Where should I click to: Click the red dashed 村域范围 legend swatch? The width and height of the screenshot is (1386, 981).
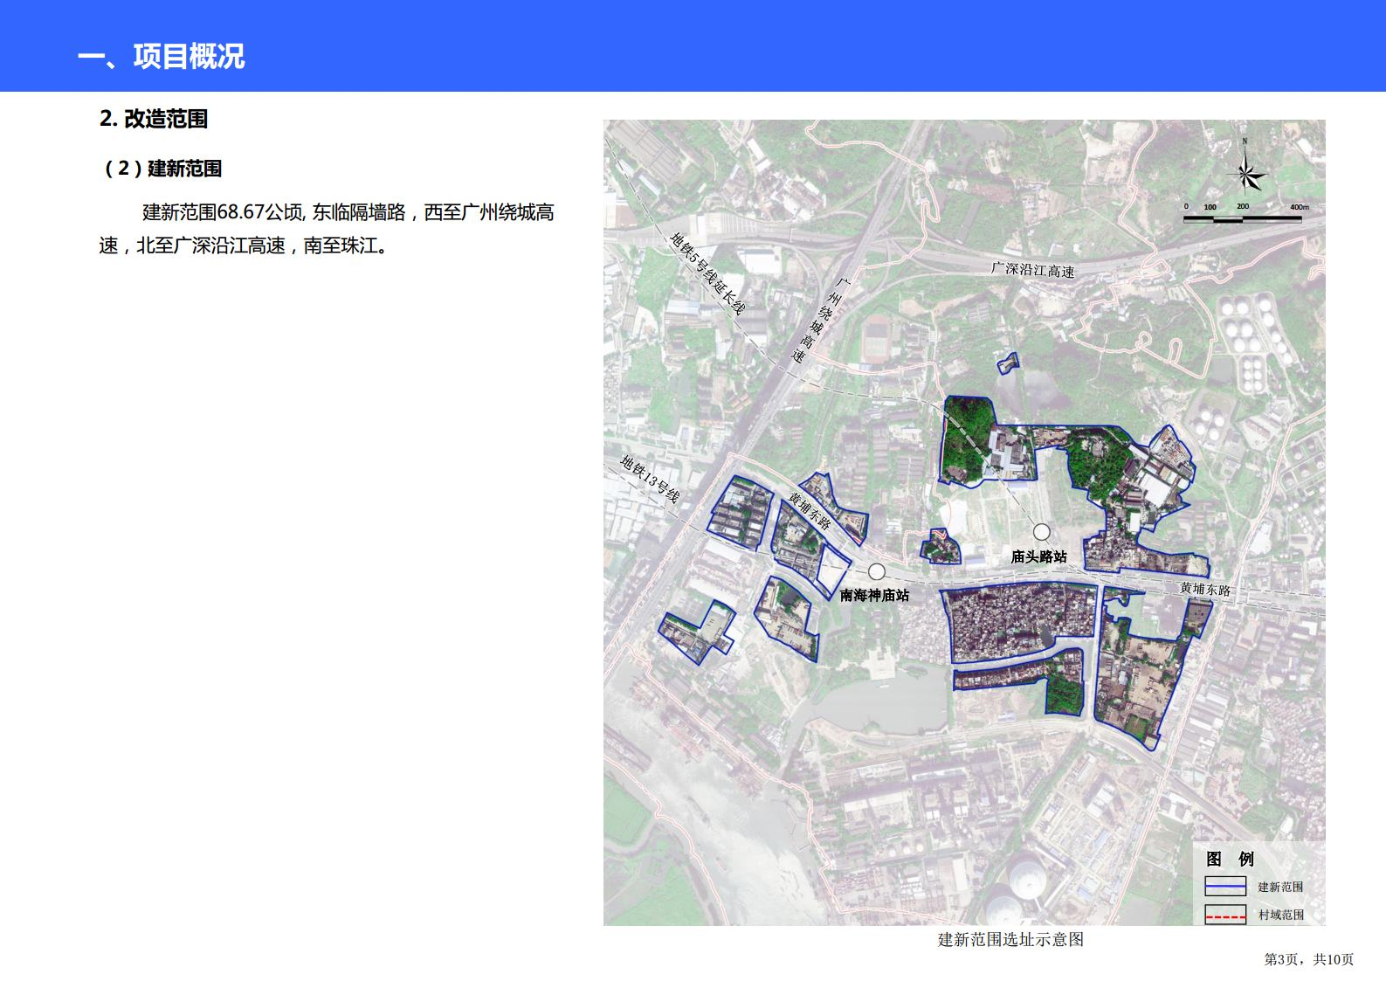[1225, 915]
